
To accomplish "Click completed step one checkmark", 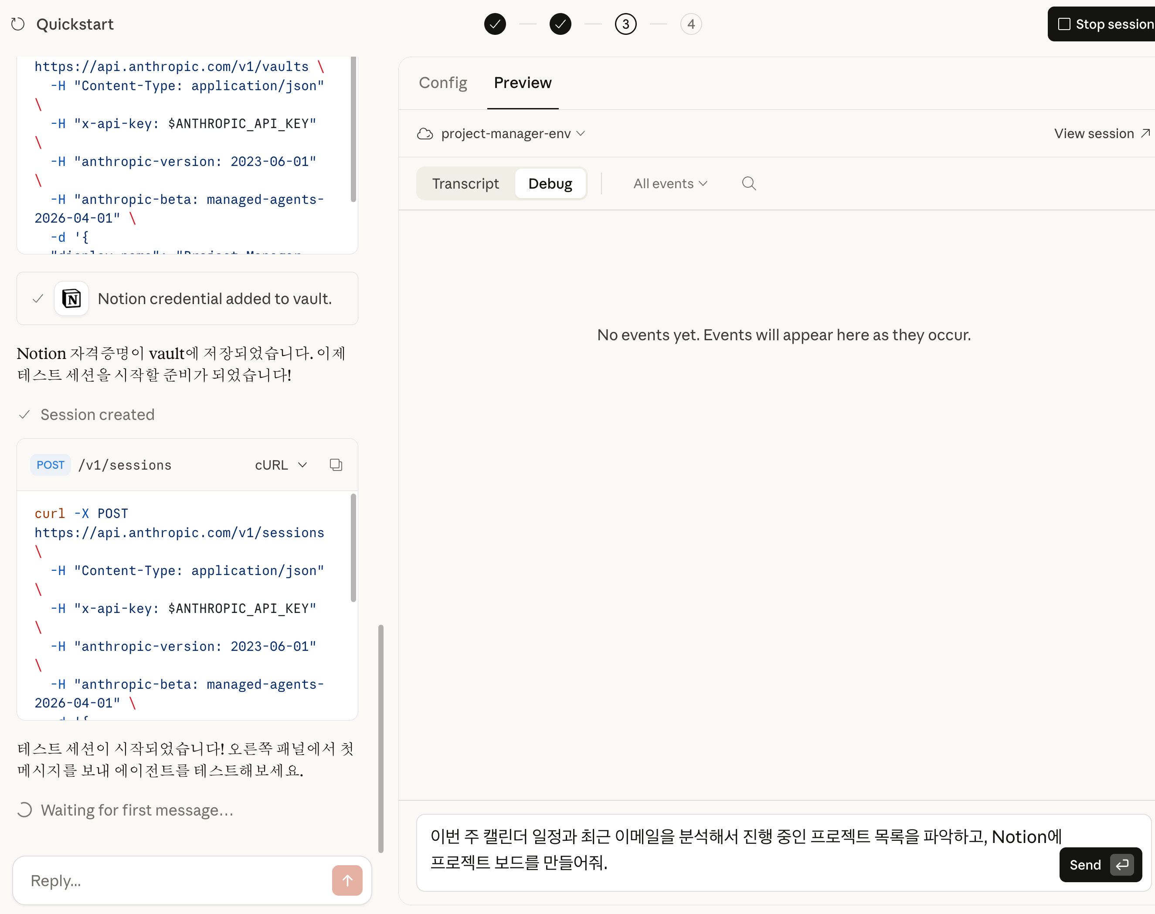I will 495,24.
